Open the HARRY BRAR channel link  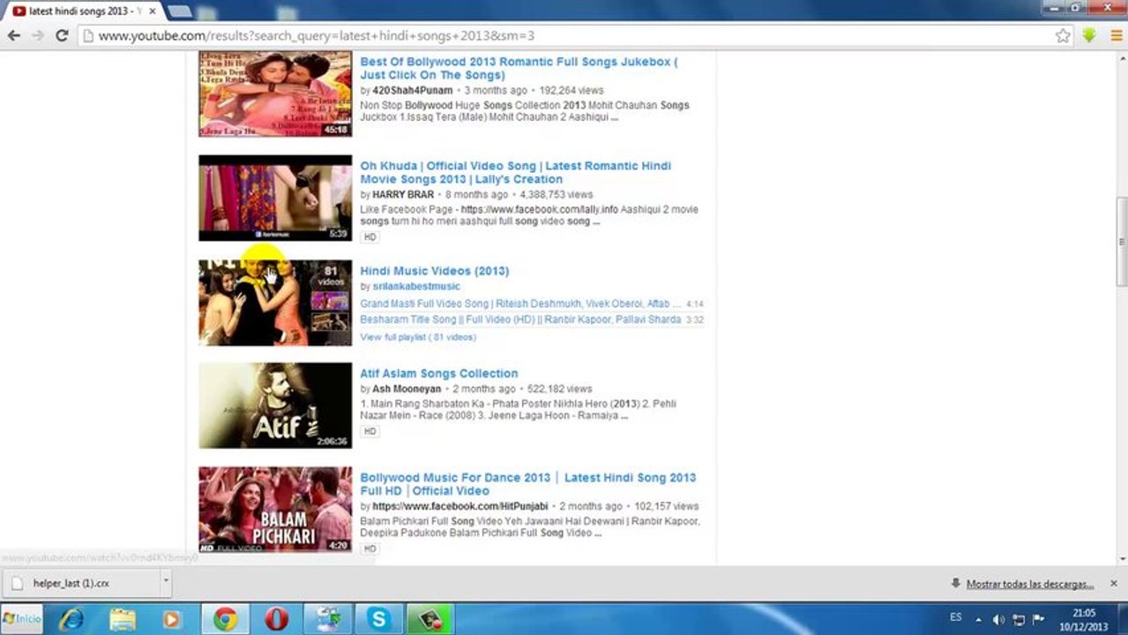pos(402,194)
